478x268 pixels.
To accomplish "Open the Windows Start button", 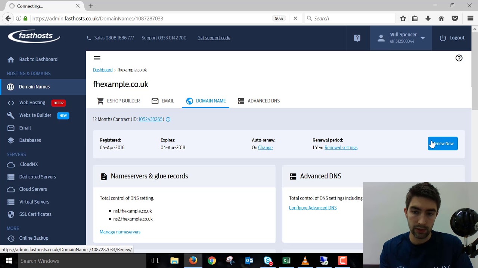I will click(x=9, y=261).
